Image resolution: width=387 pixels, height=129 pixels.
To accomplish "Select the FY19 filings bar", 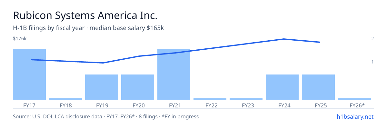I will click(102, 87).
